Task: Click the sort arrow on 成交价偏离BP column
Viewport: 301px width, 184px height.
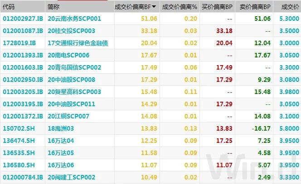Action: (x=154, y=7)
